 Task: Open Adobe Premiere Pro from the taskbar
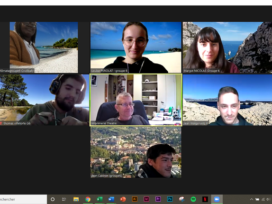[x=158, y=199]
